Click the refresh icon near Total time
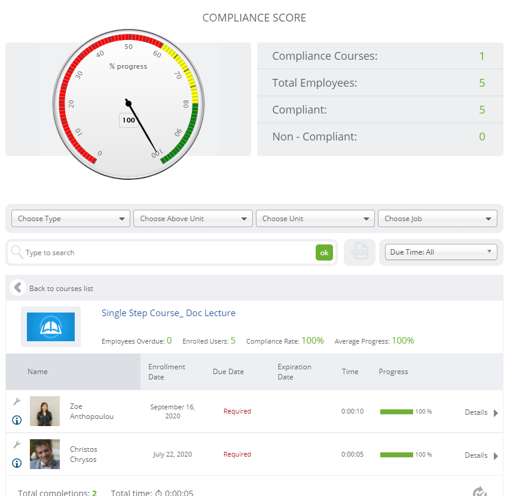The image size is (510, 496). (480, 491)
